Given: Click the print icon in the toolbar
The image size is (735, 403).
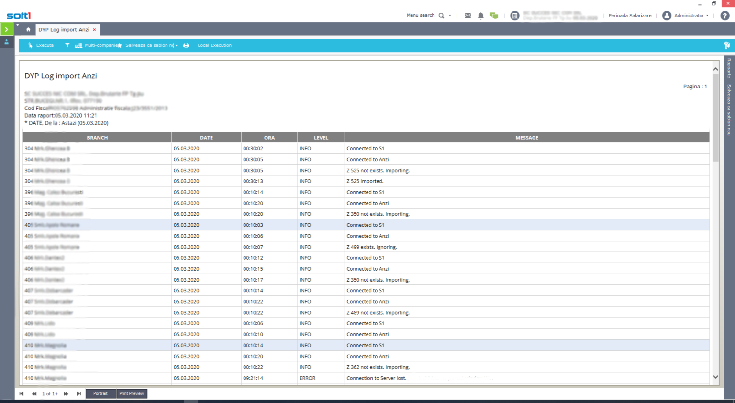Looking at the screenshot, I should 186,45.
